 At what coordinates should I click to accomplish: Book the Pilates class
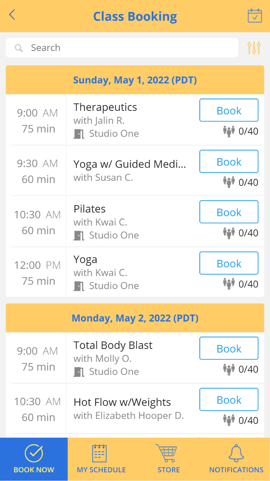tap(229, 212)
